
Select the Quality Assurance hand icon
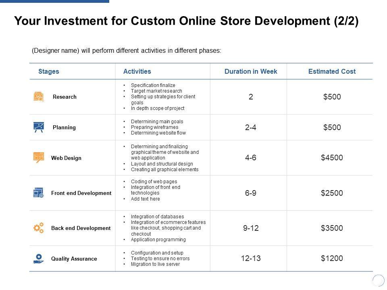(x=39, y=259)
